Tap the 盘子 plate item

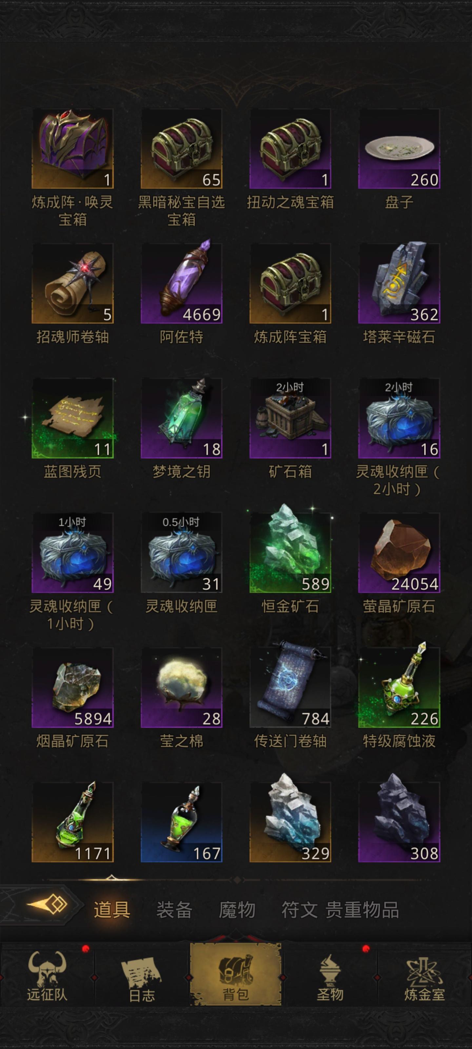(399, 148)
